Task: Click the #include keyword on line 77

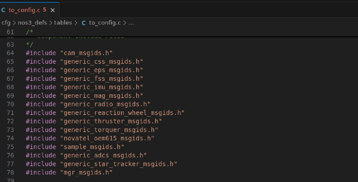Action: click(41, 164)
